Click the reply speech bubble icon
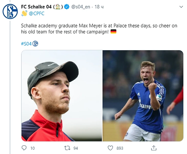This screenshot has height=154, width=187. pos(24,148)
